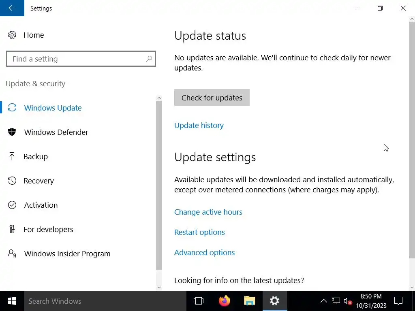Open Windows Defender settings page
Viewport: 415px width, 311px height.
[x=56, y=132]
